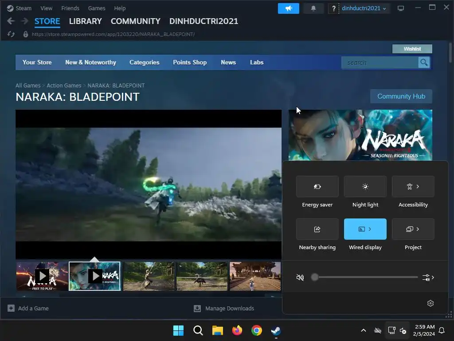454x341 pixels.
Task: Open the Help menu
Action: pyautogui.click(x=120, y=8)
